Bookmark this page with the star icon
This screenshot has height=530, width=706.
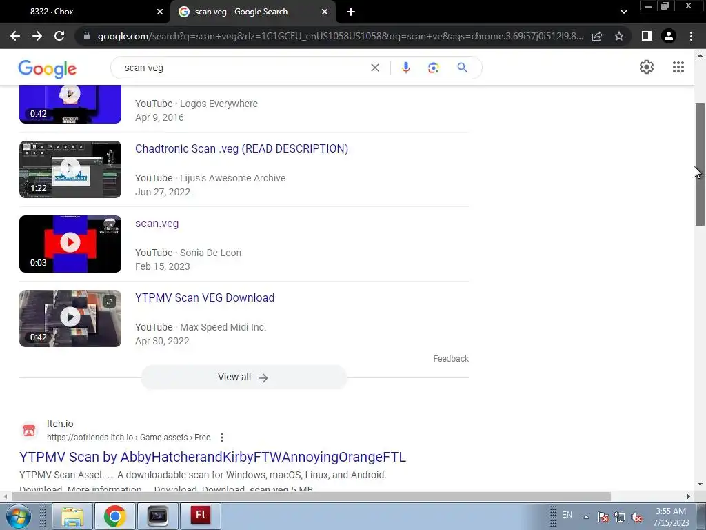click(619, 36)
